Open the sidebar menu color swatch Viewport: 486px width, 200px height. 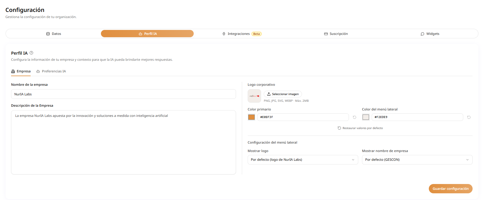[x=366, y=117]
